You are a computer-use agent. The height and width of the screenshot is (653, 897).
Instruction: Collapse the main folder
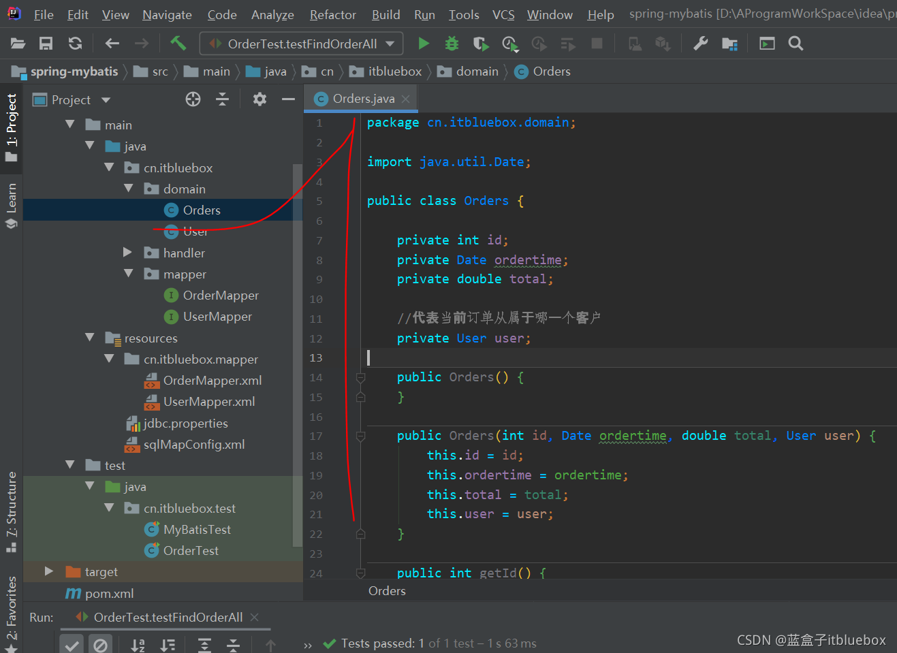click(69, 125)
